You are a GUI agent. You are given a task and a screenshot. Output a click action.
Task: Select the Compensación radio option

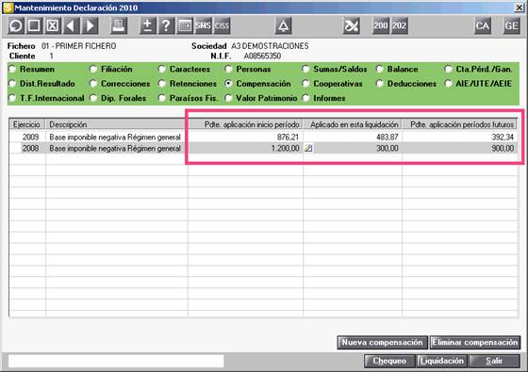[228, 84]
